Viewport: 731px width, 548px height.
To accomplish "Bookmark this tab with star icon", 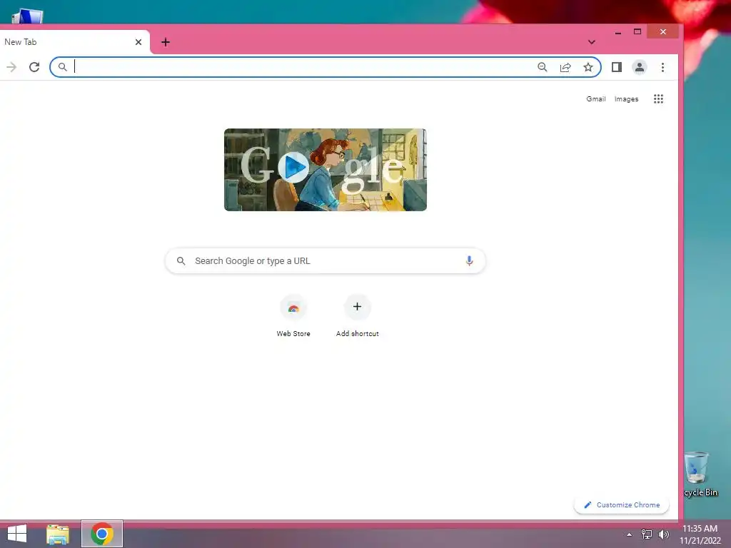I will click(588, 67).
